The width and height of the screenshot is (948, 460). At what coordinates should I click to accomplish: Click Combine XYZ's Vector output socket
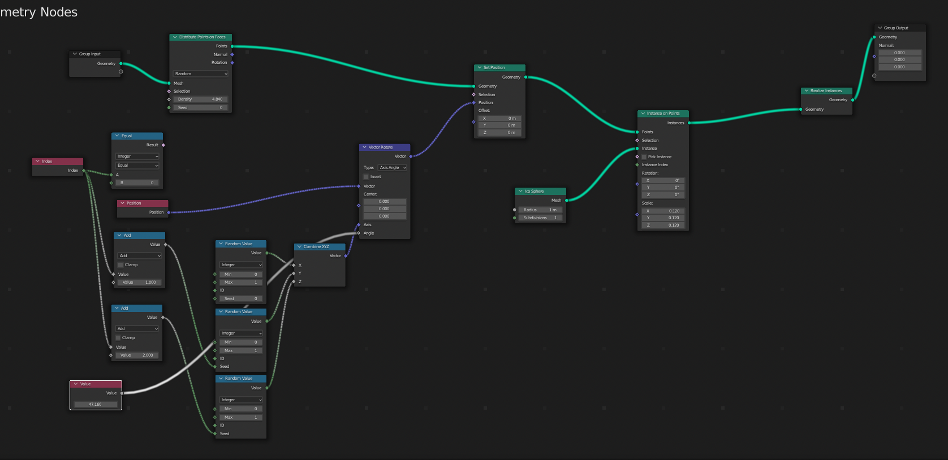(x=346, y=256)
